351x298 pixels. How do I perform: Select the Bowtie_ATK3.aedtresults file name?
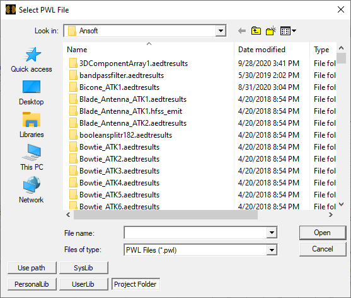click(x=120, y=171)
